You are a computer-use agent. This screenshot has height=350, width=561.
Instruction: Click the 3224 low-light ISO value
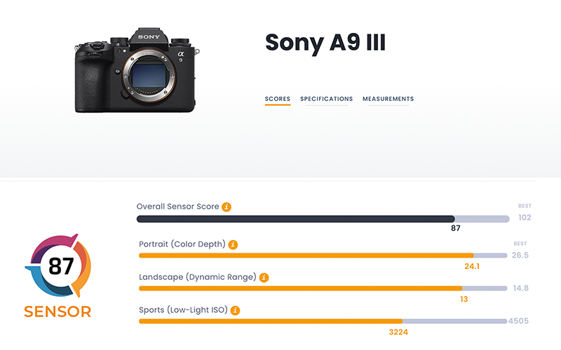(x=398, y=332)
